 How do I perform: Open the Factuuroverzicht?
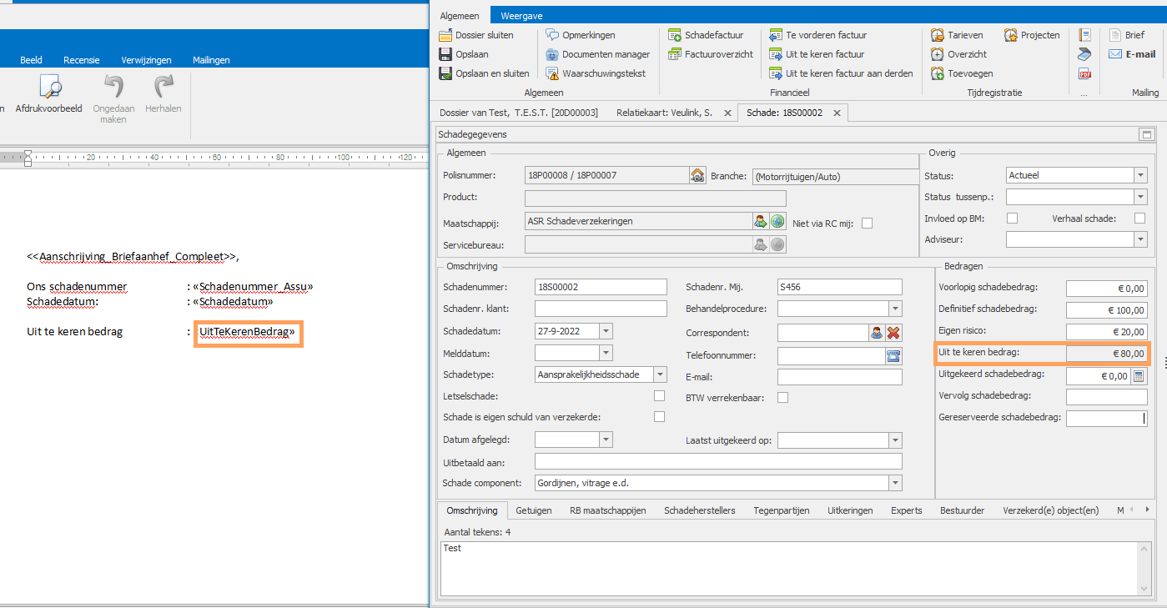[711, 54]
